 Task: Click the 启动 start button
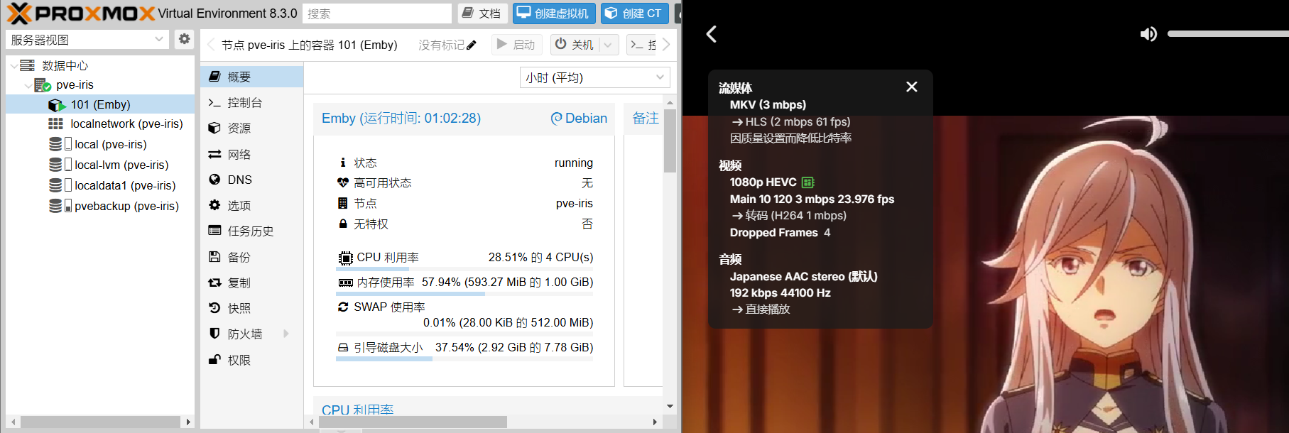(516, 44)
